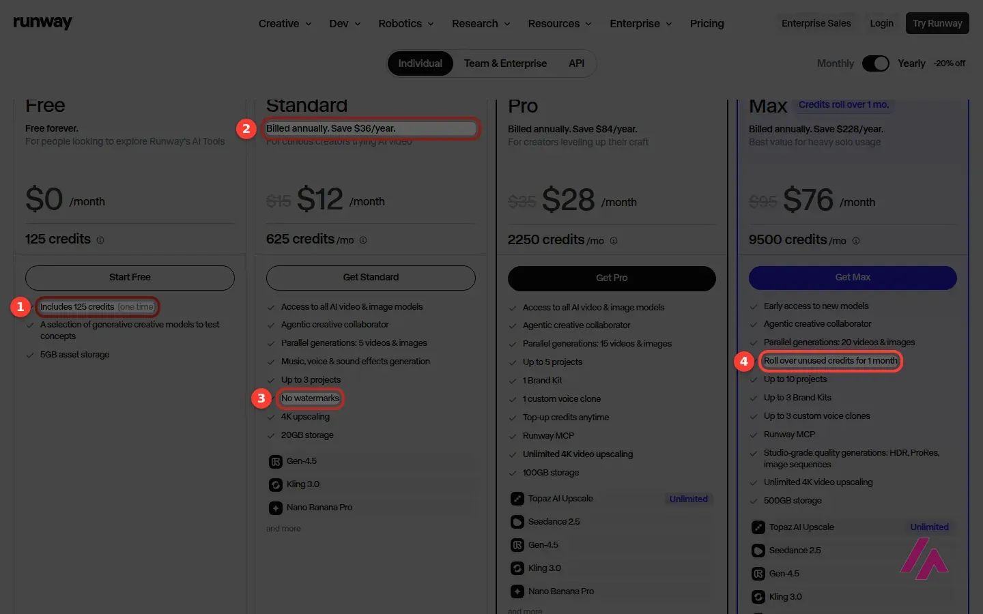This screenshot has height=614, width=983.
Task: Click the Enterprise Sales button
Action: pos(816,23)
